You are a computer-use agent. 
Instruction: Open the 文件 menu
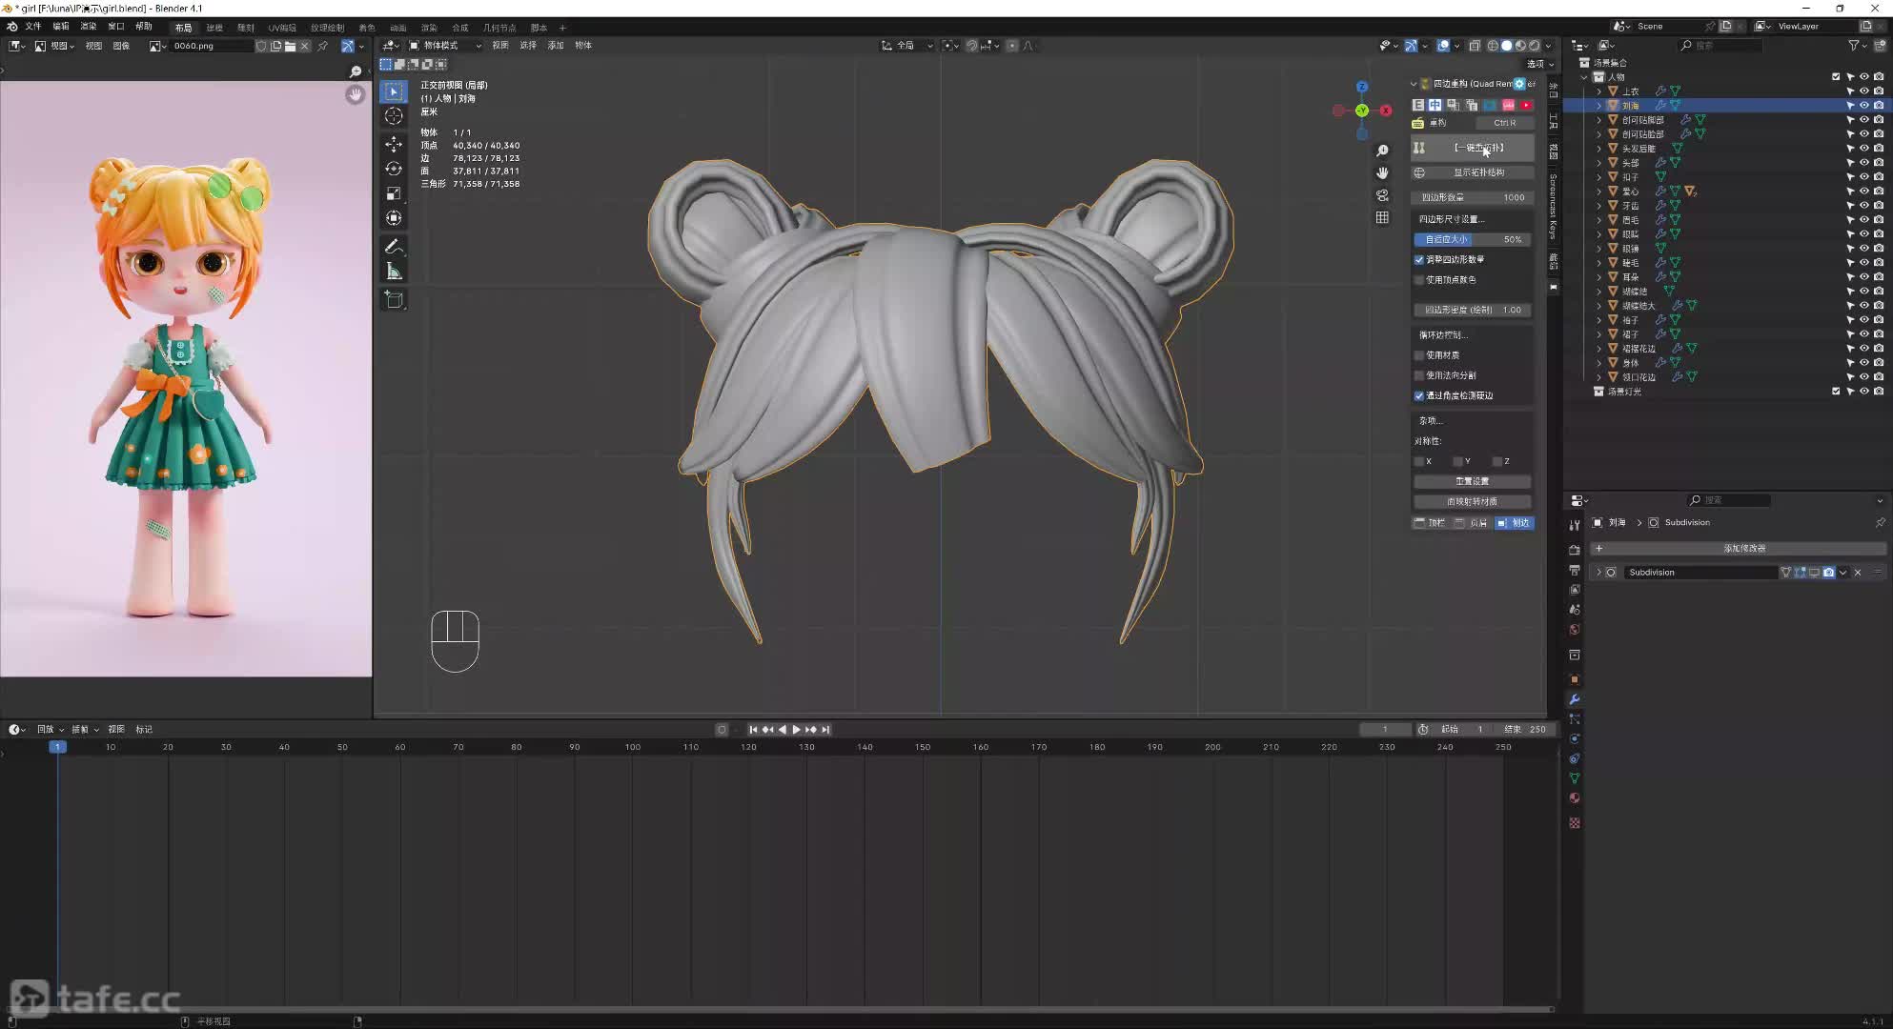pyautogui.click(x=32, y=27)
